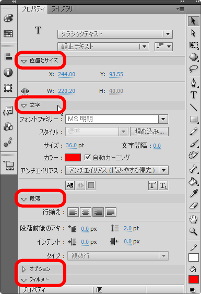
Task: Toggle show border around text button
Action: [91, 185]
